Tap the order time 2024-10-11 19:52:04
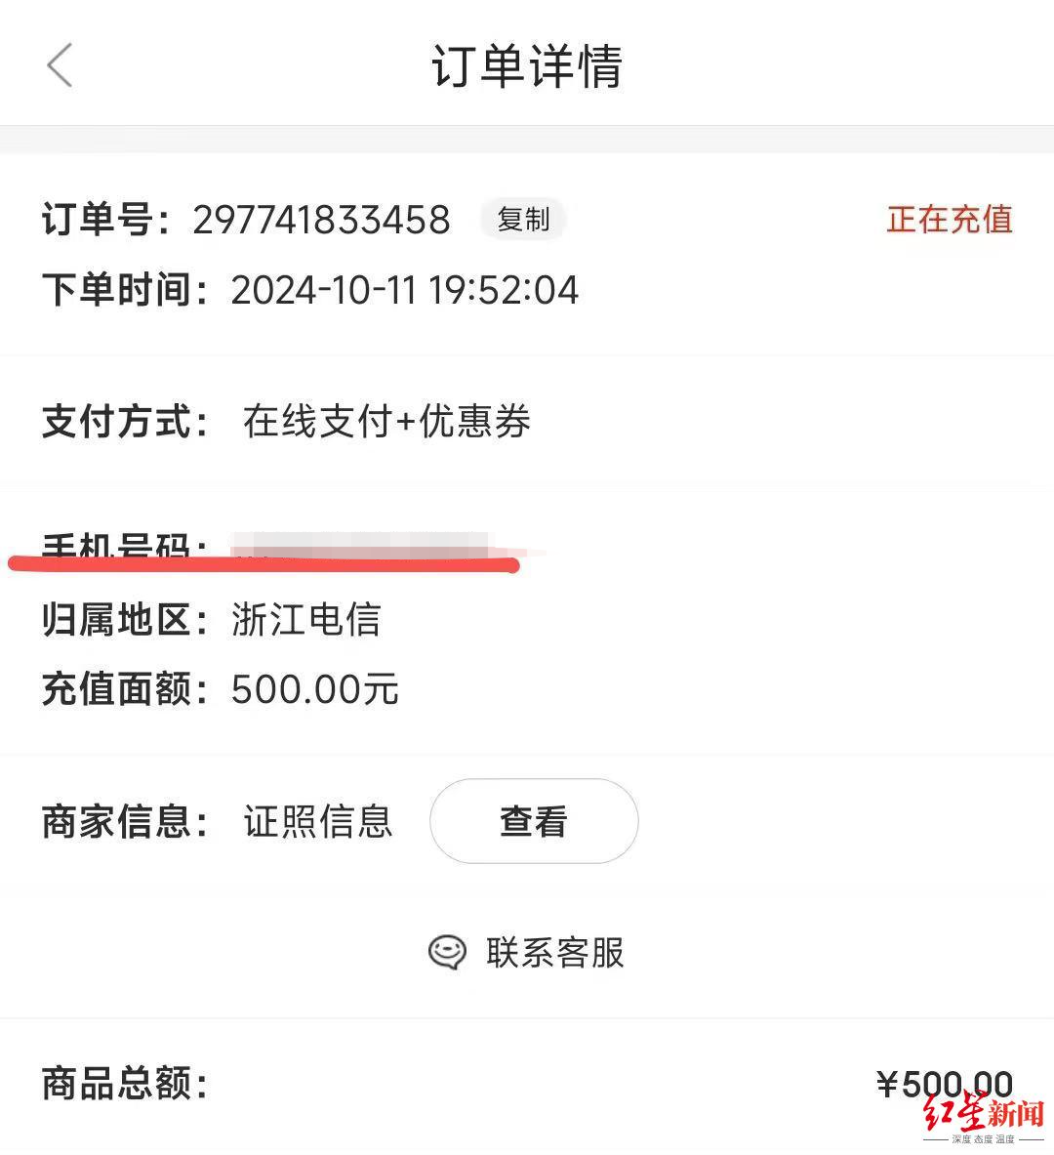This screenshot has height=1155, width=1054. (x=404, y=290)
